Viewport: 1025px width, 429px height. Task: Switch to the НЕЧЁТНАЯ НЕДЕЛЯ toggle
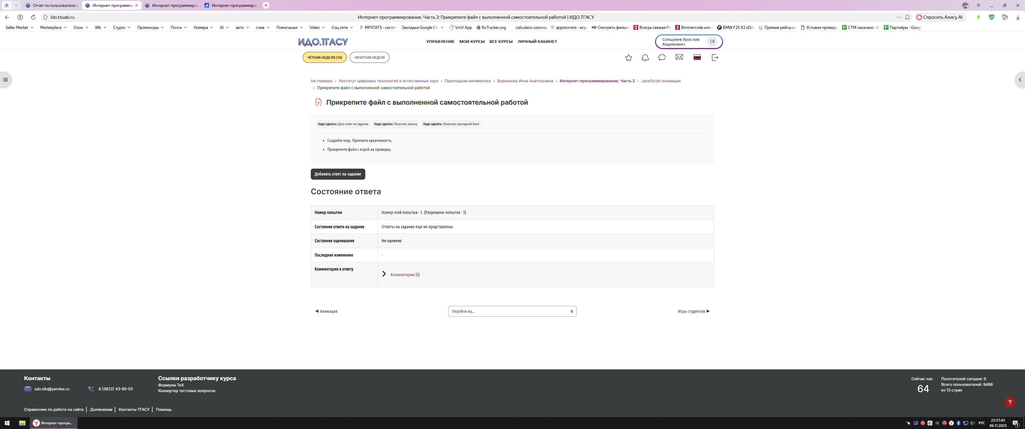click(369, 57)
